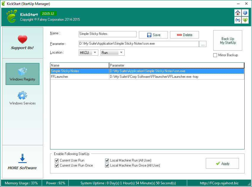Open the Windows Services section
The height and width of the screenshot is (187, 252).
[x=23, y=98]
